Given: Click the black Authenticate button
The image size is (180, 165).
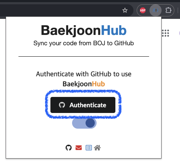Looking at the screenshot, I should click(x=83, y=105).
